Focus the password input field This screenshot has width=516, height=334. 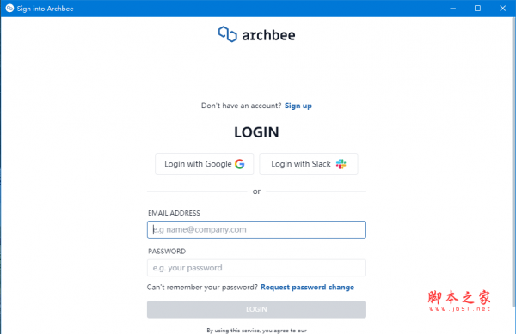coord(256,268)
